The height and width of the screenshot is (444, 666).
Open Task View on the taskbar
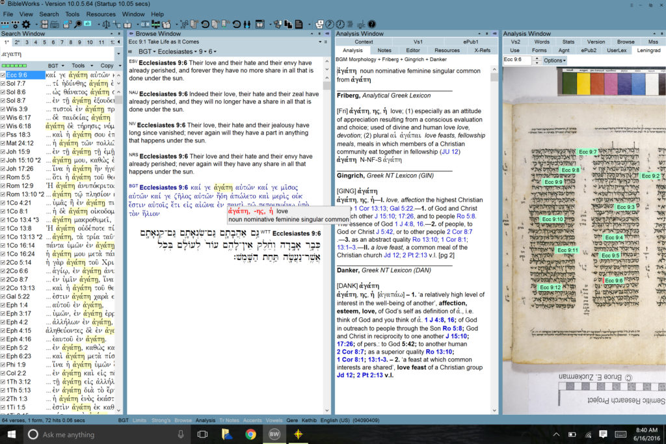[x=203, y=434]
